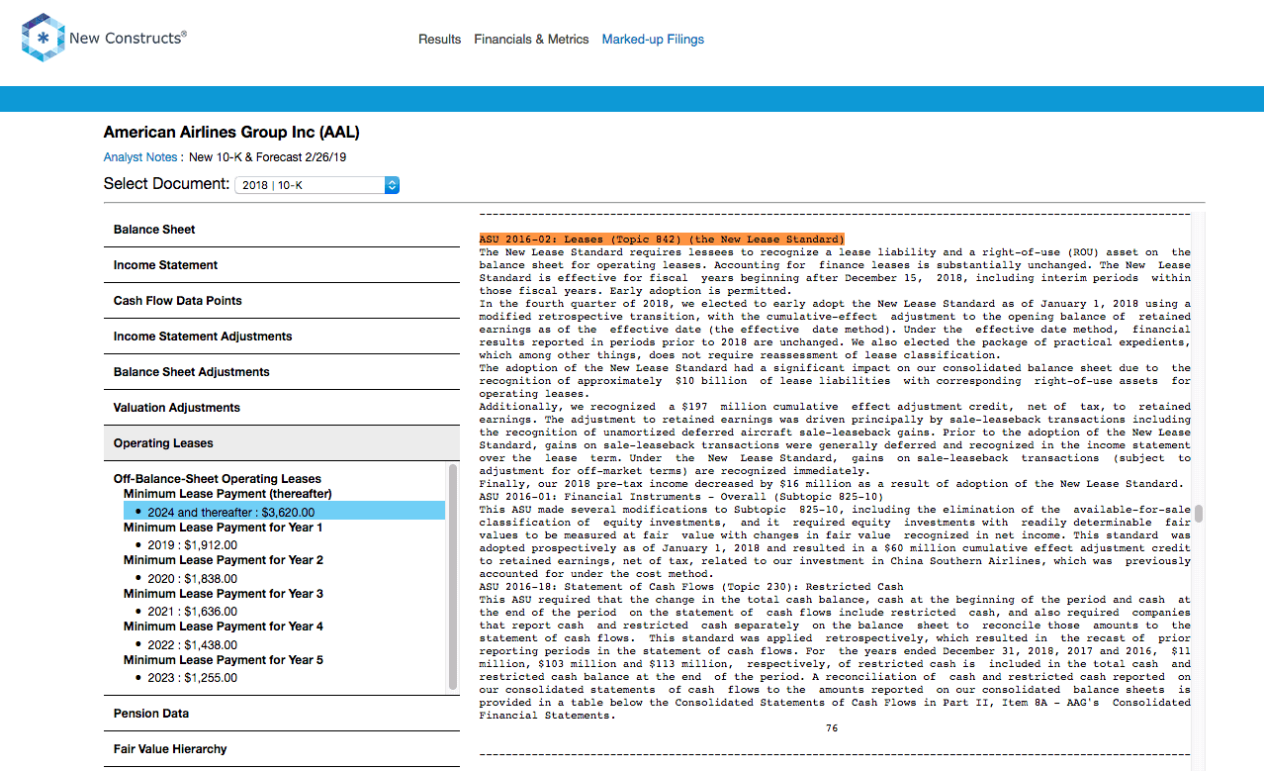Click 'American Airlines Group Inc (AAL)' title
1264x771 pixels.
[x=231, y=132]
